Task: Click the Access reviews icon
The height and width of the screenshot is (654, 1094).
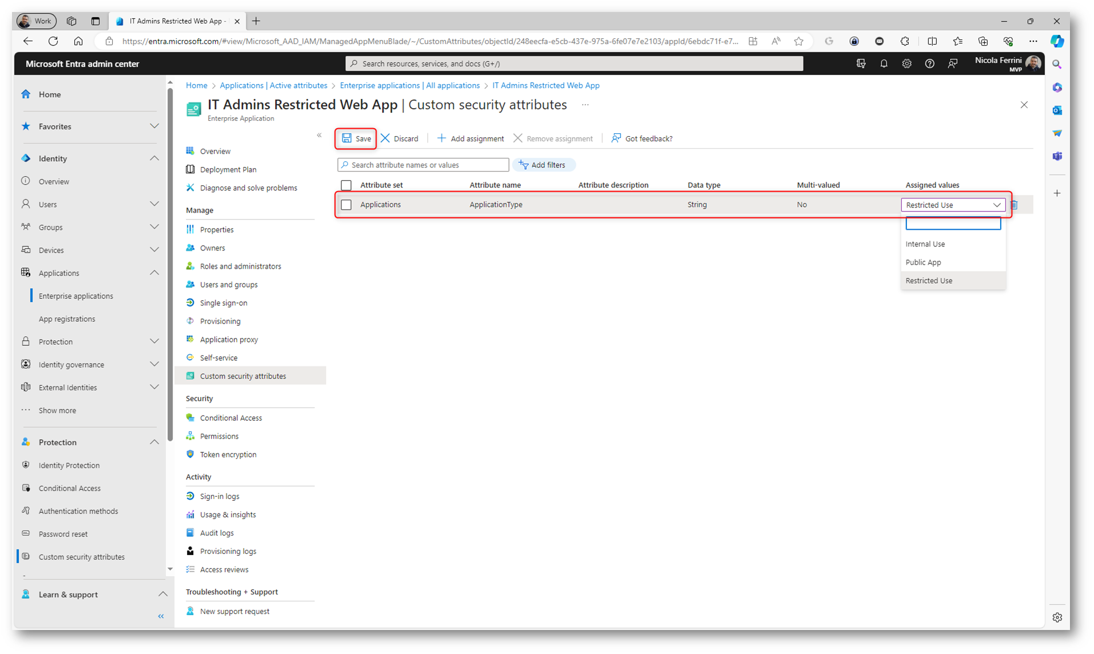Action: (190, 569)
